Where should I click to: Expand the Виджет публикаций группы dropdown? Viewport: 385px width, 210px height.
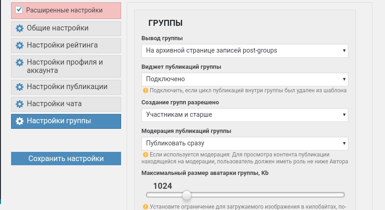click(x=245, y=79)
